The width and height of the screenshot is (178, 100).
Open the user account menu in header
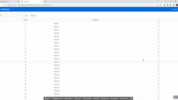point(174,9)
